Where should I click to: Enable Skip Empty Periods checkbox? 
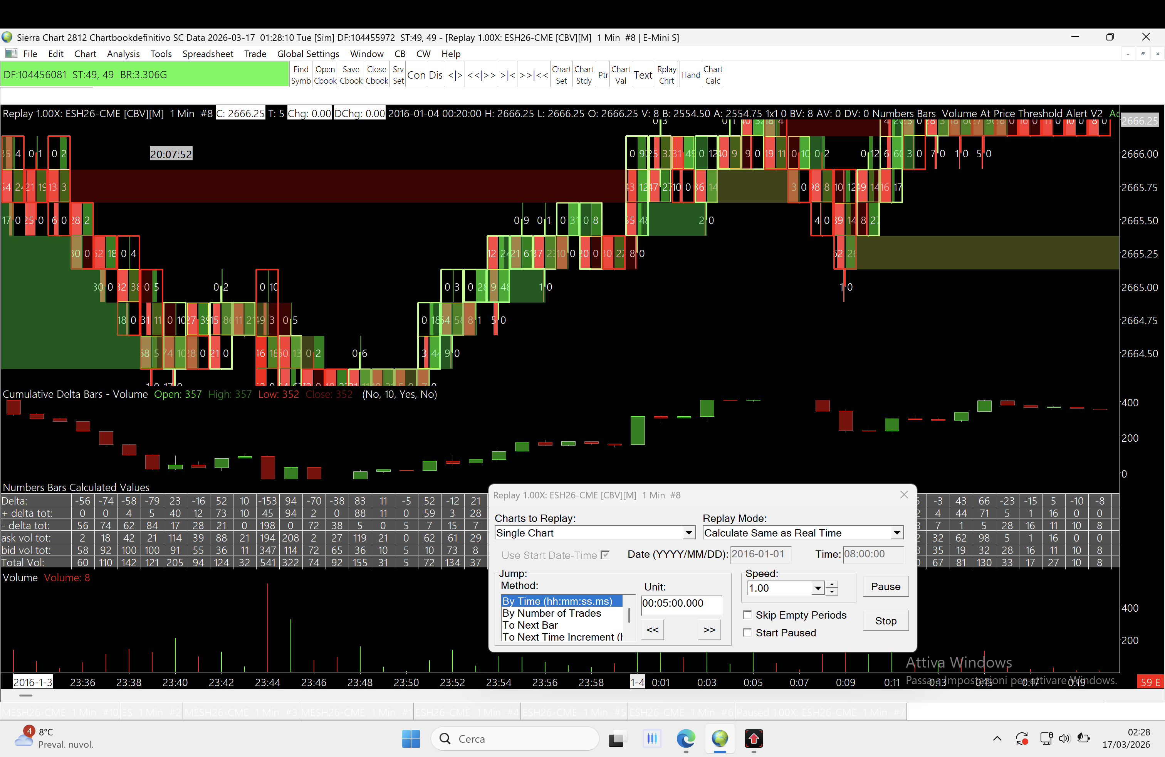click(747, 615)
